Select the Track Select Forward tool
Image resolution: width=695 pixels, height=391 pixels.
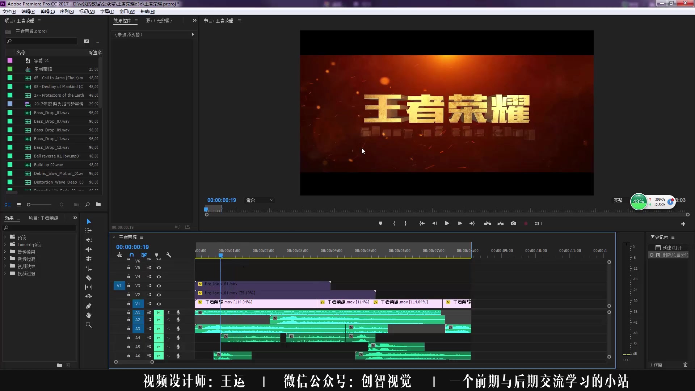coord(89,231)
